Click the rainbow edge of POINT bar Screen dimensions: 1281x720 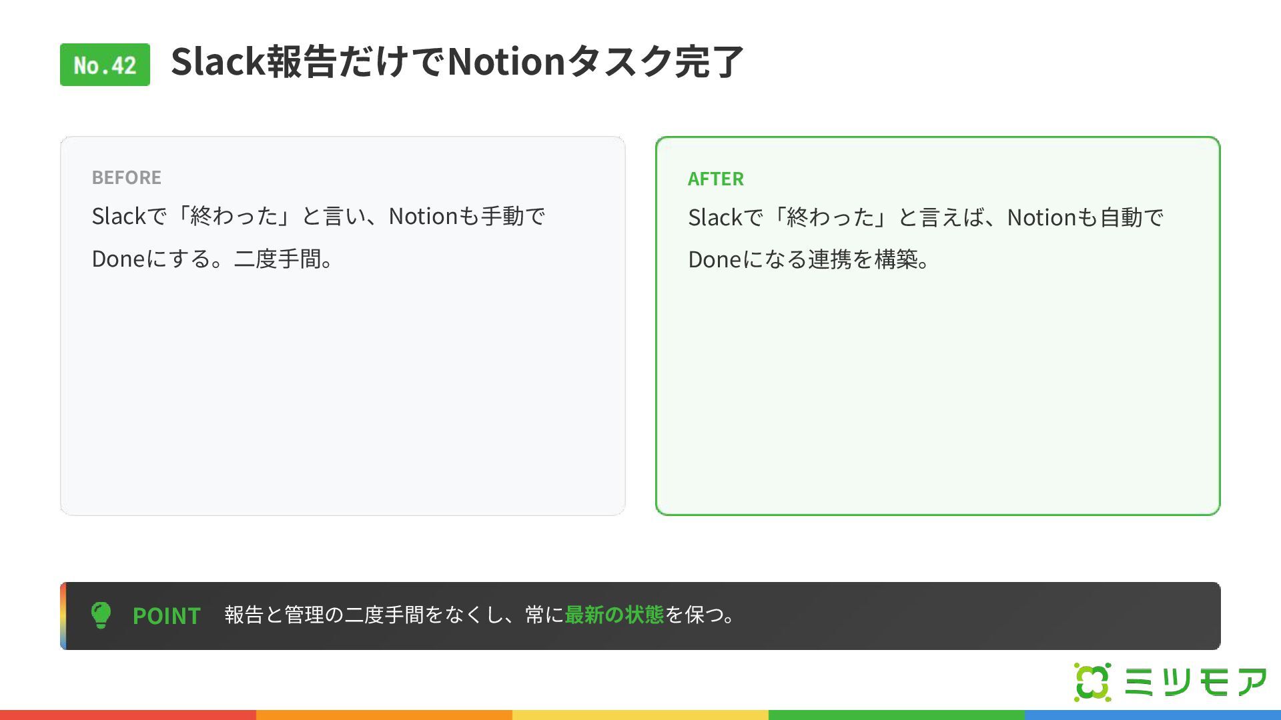[x=63, y=615]
